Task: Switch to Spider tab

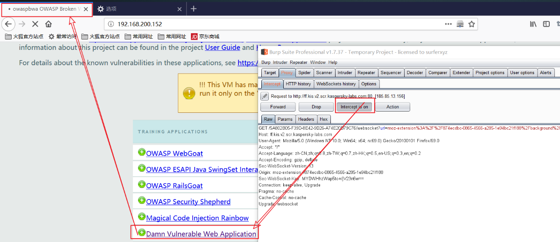Action: (304, 72)
